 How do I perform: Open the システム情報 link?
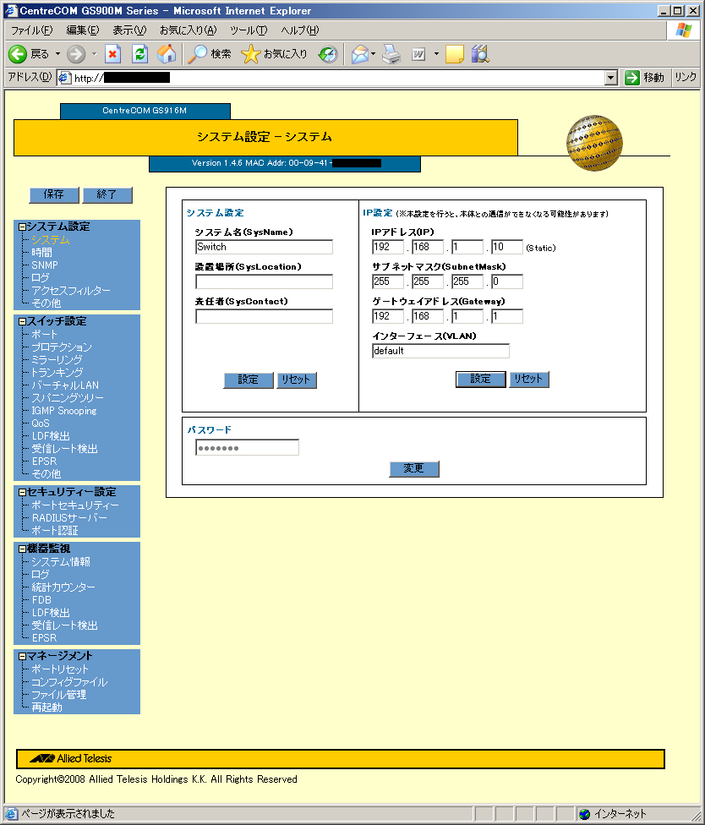(x=61, y=562)
